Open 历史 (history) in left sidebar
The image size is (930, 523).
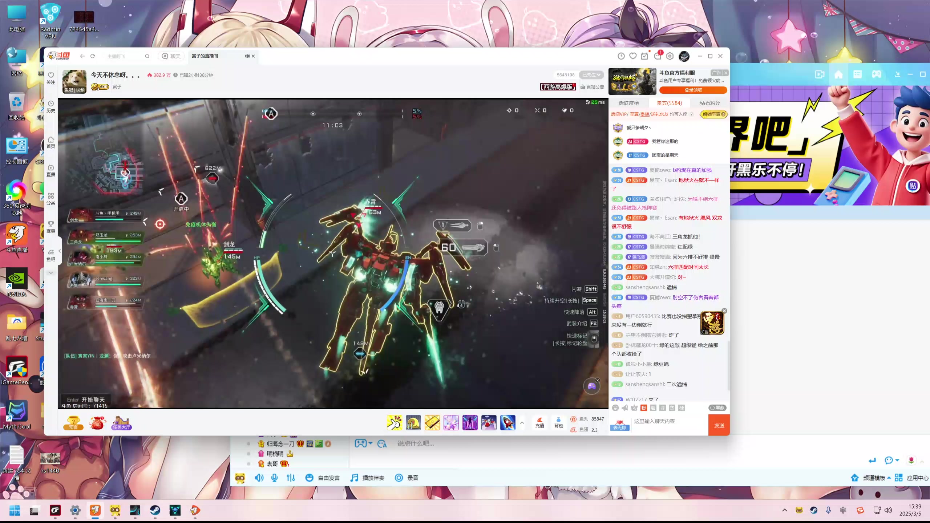[x=51, y=106]
